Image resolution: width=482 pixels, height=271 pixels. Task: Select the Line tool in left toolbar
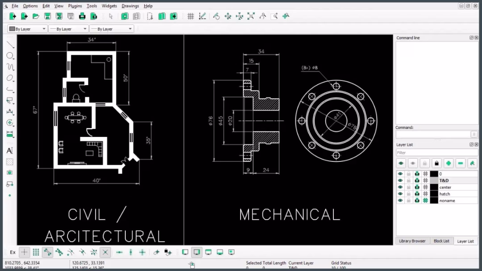(9, 45)
